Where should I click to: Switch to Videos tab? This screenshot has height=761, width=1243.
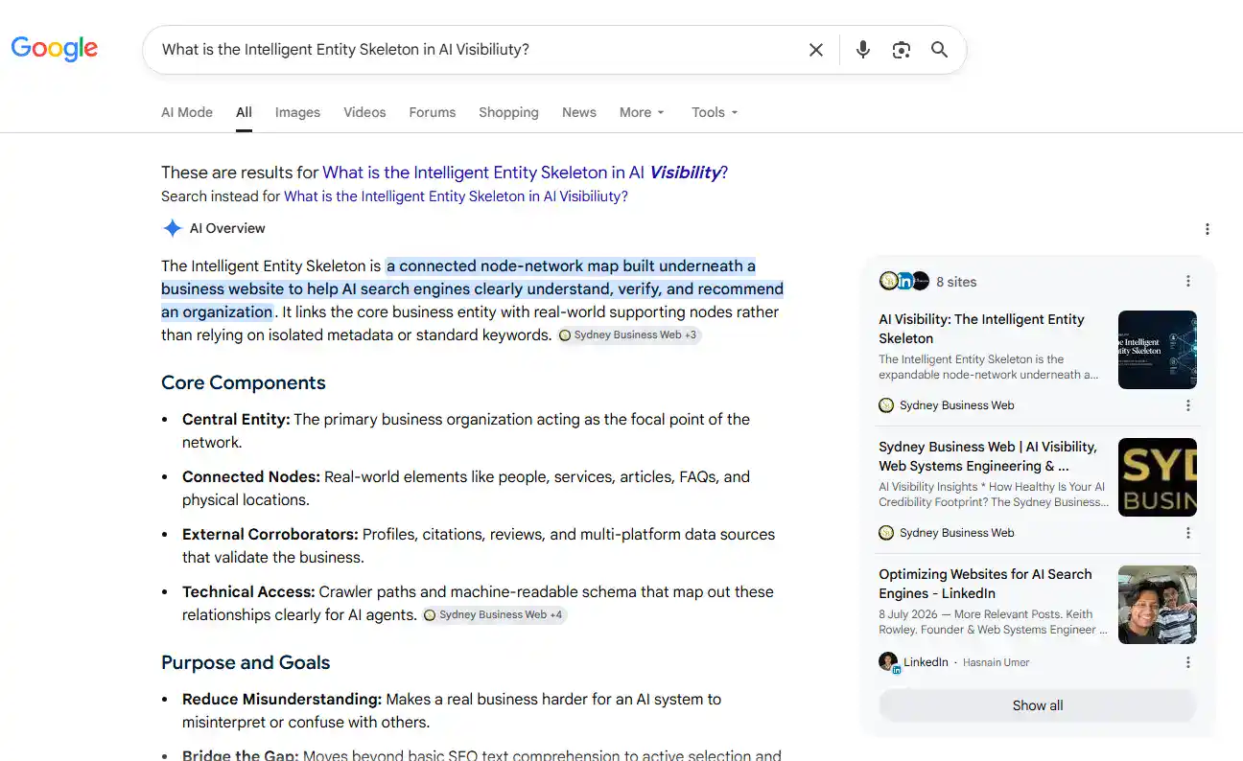(364, 112)
